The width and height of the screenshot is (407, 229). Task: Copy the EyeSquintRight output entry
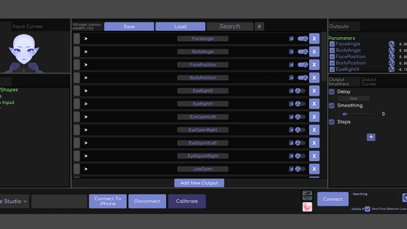[x=291, y=156]
